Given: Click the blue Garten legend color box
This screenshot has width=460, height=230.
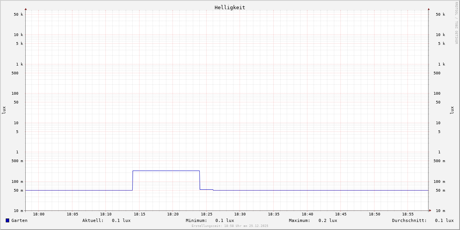Looking at the screenshot, I should click(x=7, y=220).
